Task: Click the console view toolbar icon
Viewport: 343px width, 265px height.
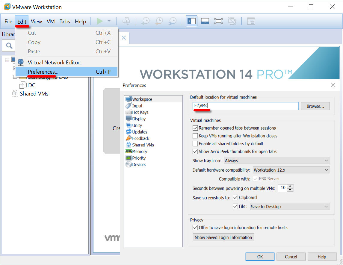Action: click(251, 21)
